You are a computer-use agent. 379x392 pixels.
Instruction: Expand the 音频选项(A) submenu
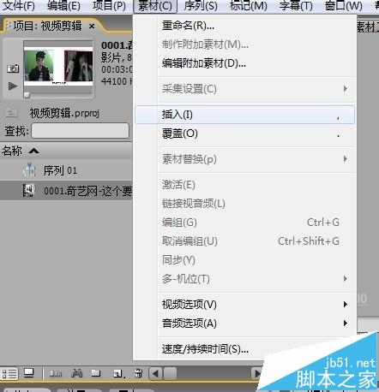click(x=245, y=324)
